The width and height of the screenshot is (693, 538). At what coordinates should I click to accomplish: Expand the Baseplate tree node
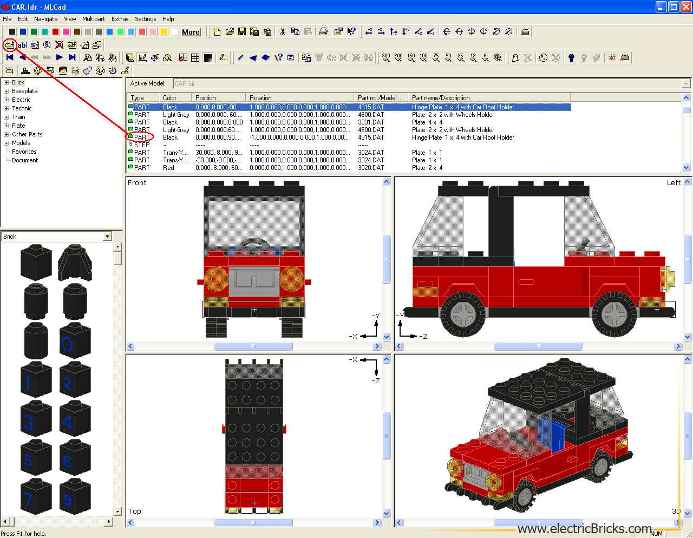(6, 91)
